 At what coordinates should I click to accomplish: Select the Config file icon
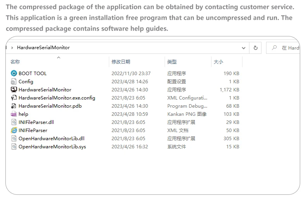click(14, 81)
